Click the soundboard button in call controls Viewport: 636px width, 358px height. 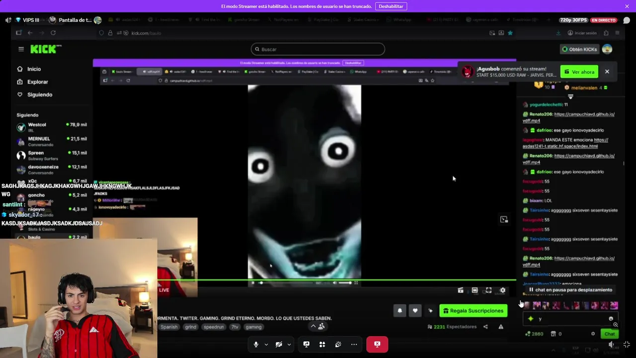click(338, 344)
